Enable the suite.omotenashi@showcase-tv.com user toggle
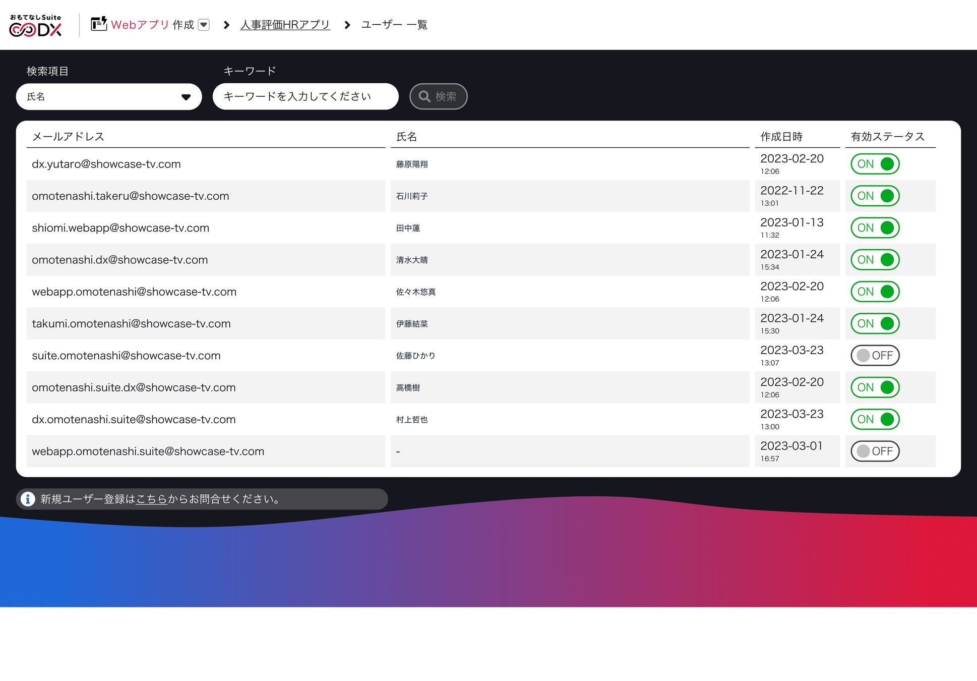 (x=875, y=356)
